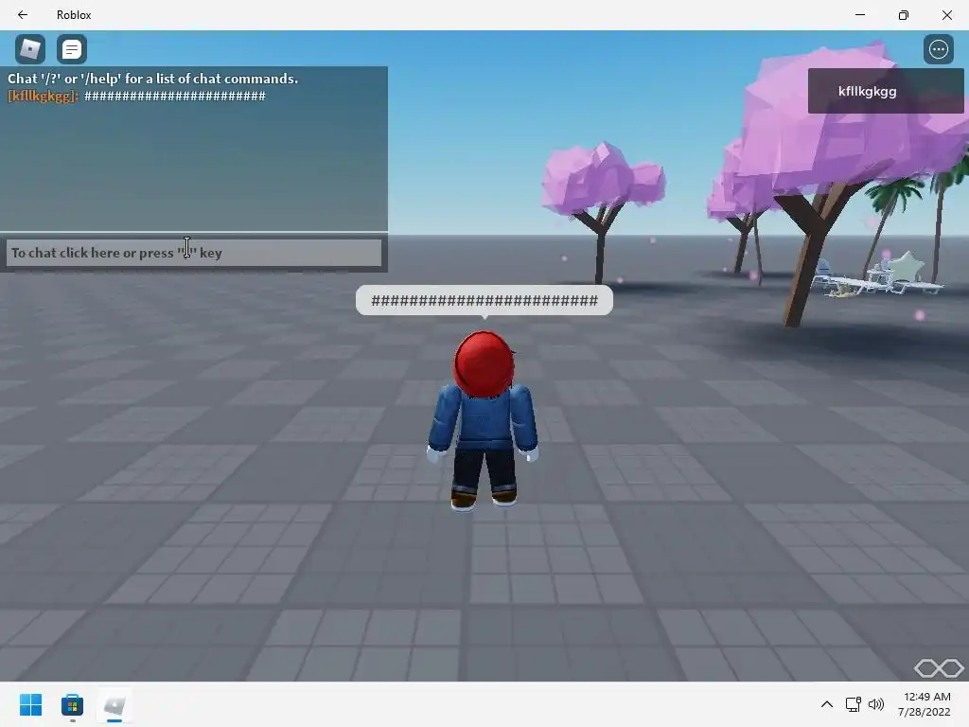The width and height of the screenshot is (969, 727).
Task: Toggle the chat window icon
Action: 72,49
